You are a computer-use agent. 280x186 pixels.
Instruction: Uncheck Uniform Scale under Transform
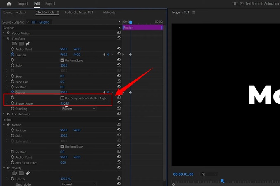(62, 60)
